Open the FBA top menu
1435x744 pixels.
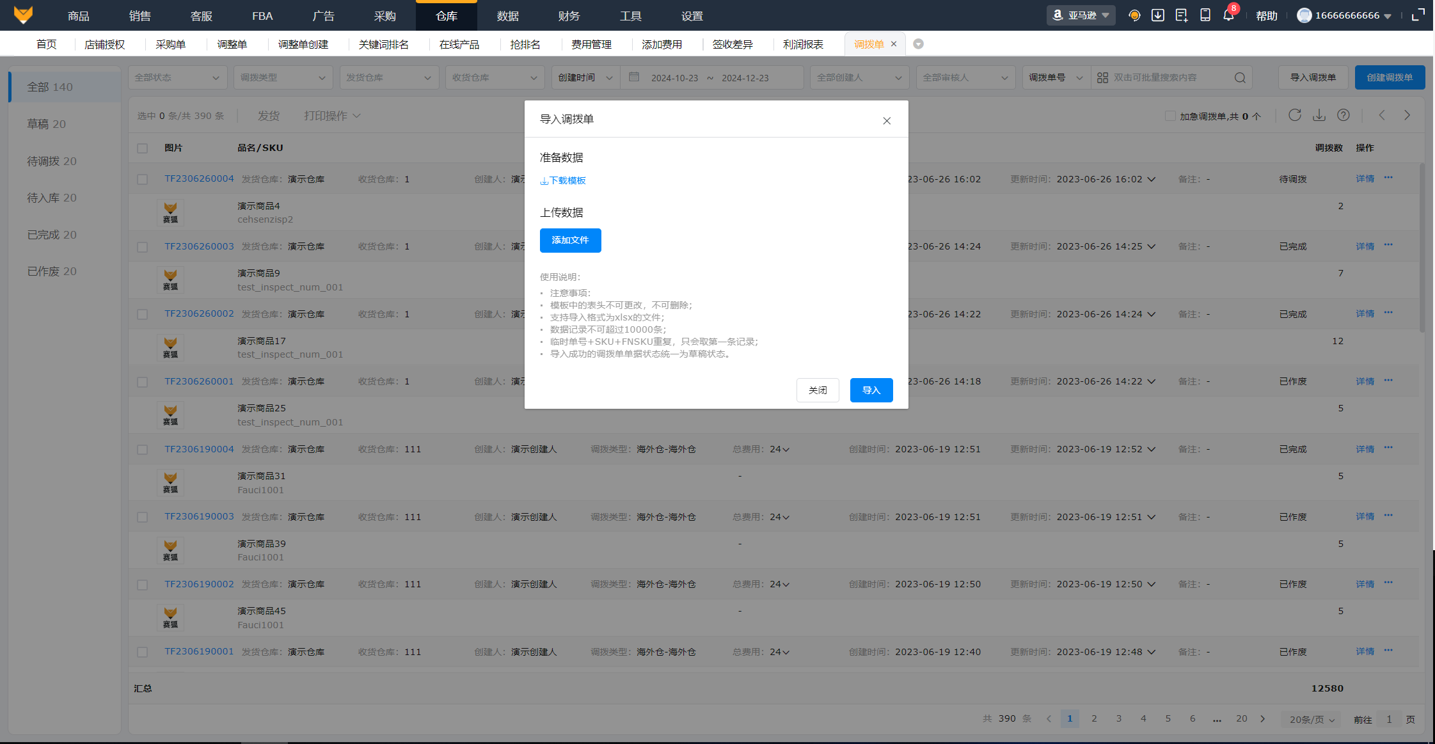262,16
